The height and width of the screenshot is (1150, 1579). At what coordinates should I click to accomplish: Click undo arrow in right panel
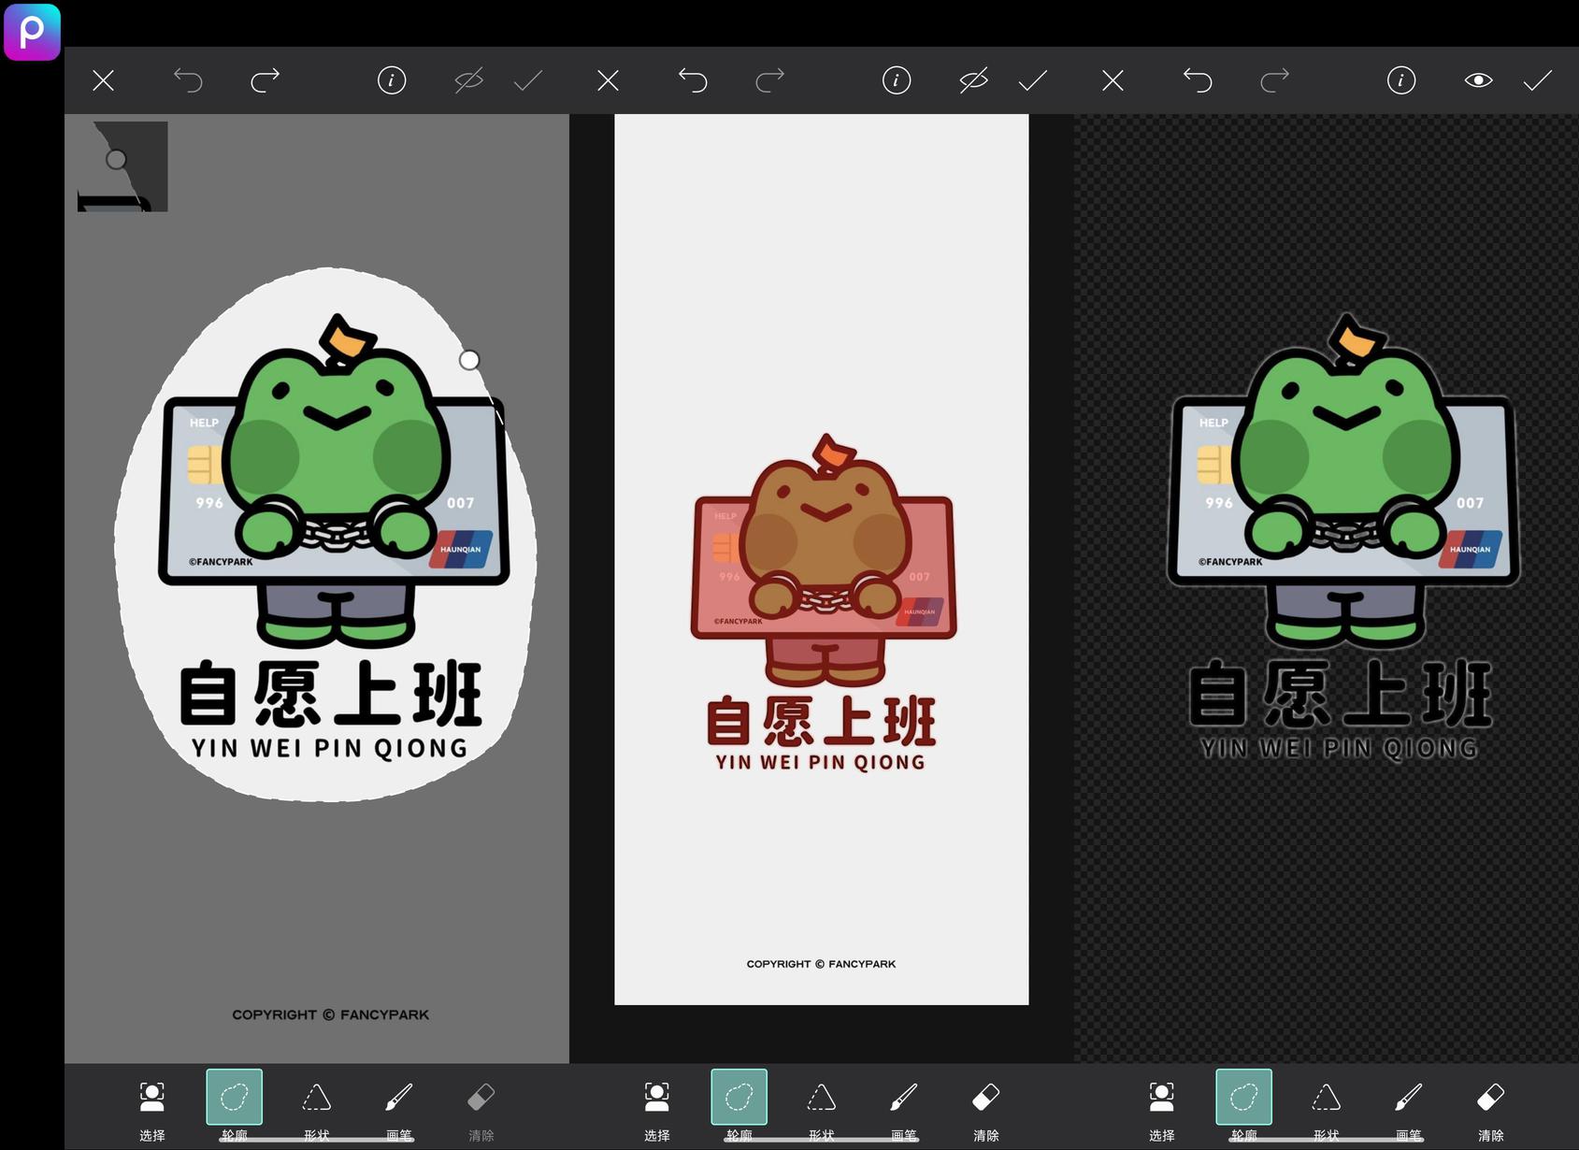[x=1198, y=80]
